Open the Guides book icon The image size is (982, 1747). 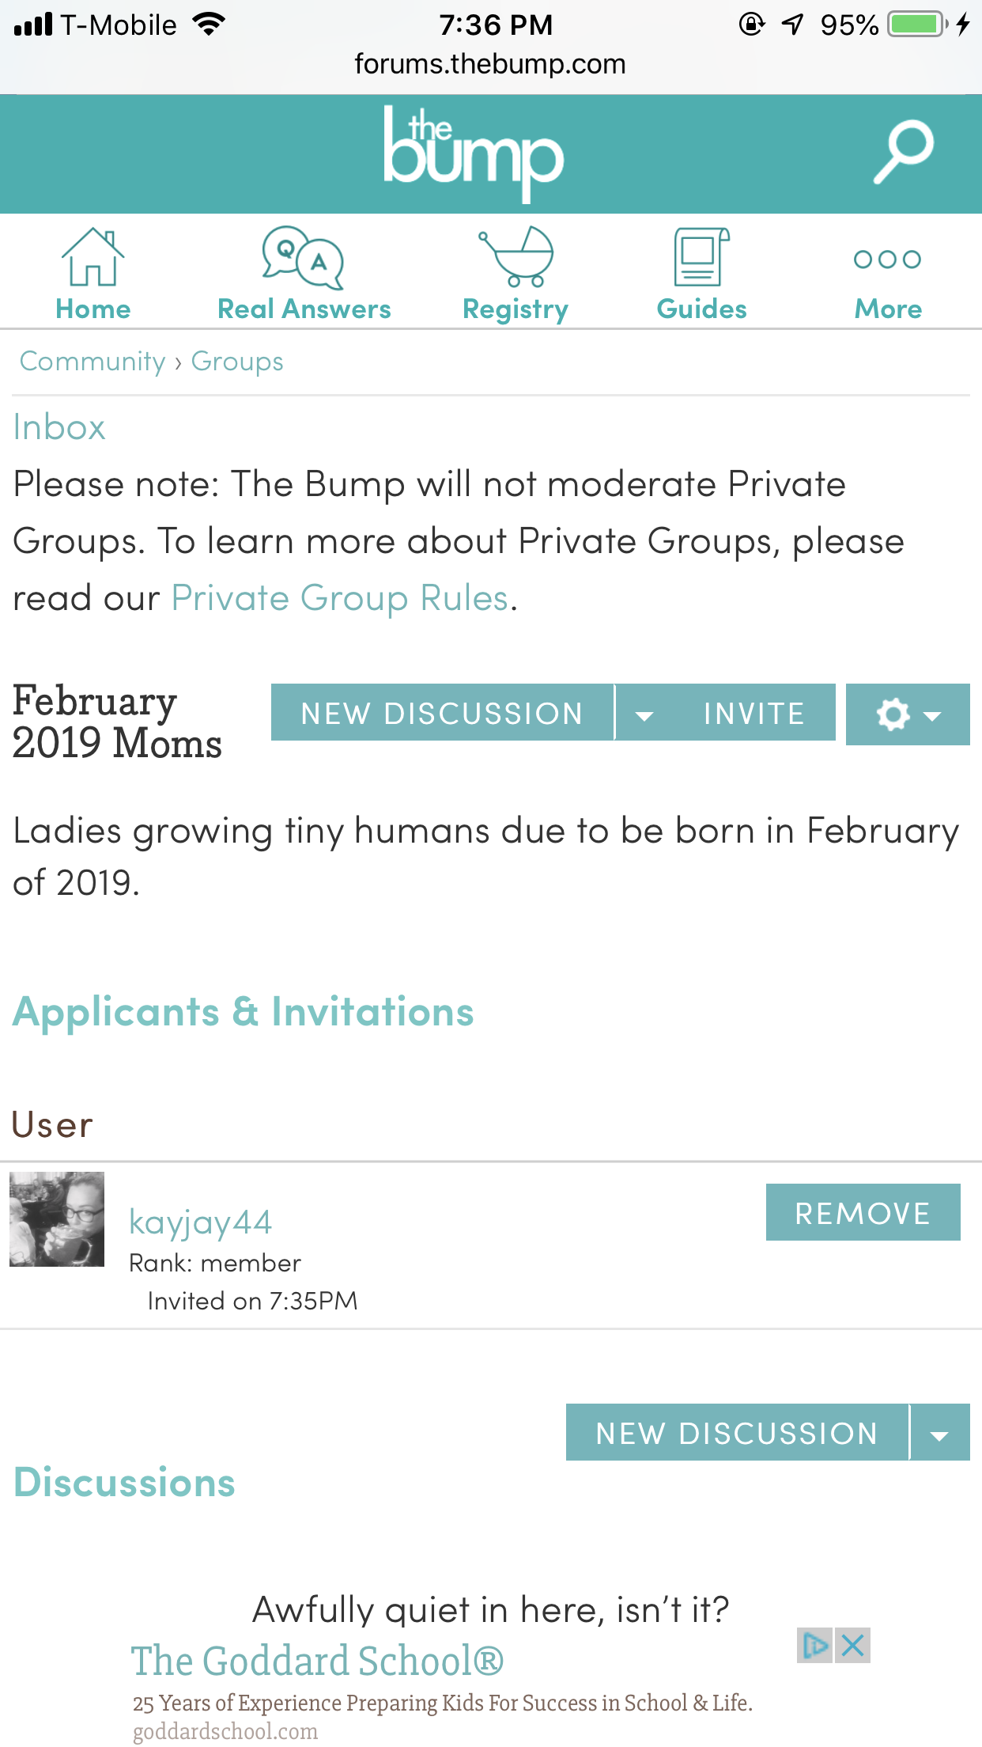(701, 256)
